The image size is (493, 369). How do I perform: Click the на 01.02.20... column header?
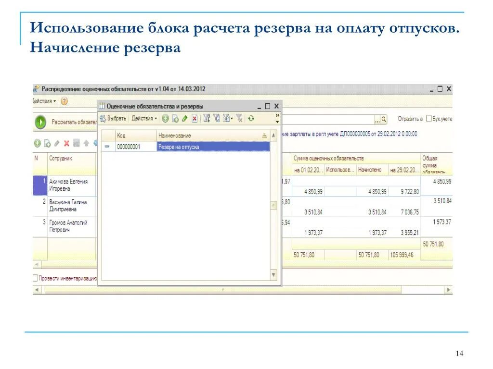coord(308,170)
